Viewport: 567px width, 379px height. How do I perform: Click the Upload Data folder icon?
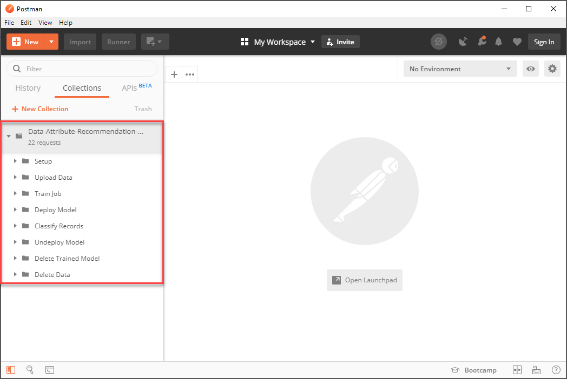[25, 177]
